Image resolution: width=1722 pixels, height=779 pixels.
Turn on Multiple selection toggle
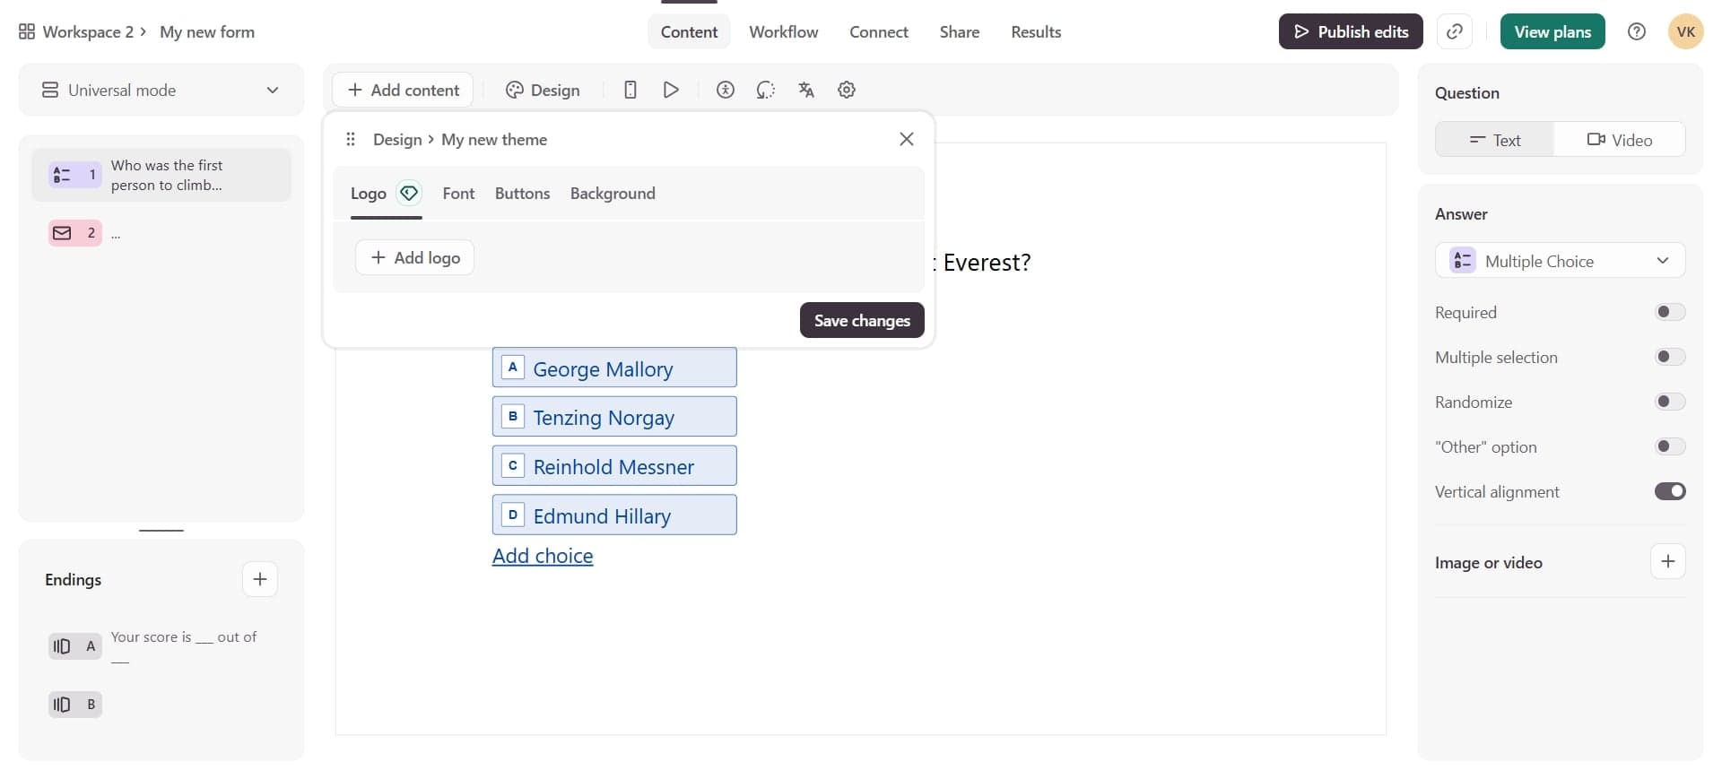1669,357
